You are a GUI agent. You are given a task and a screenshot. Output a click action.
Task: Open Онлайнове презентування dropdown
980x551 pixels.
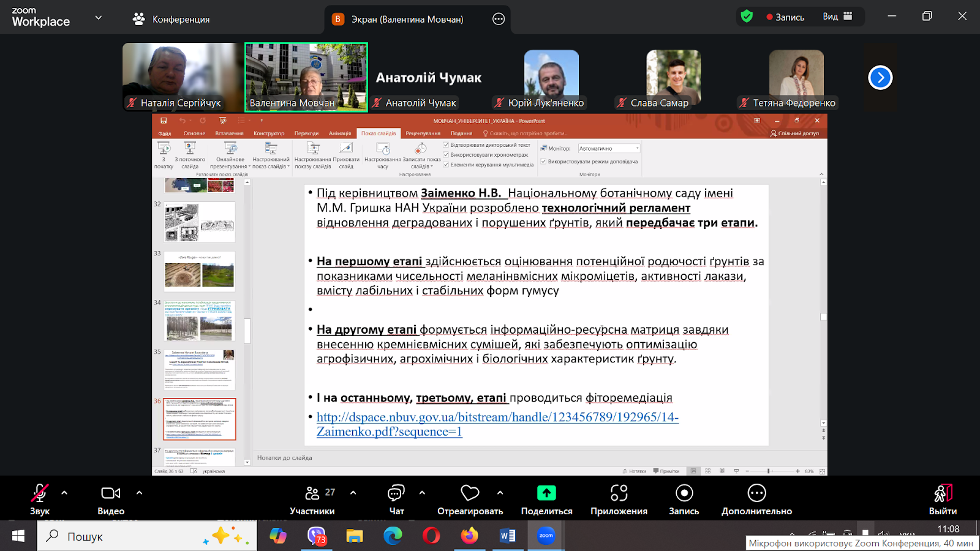(x=230, y=155)
